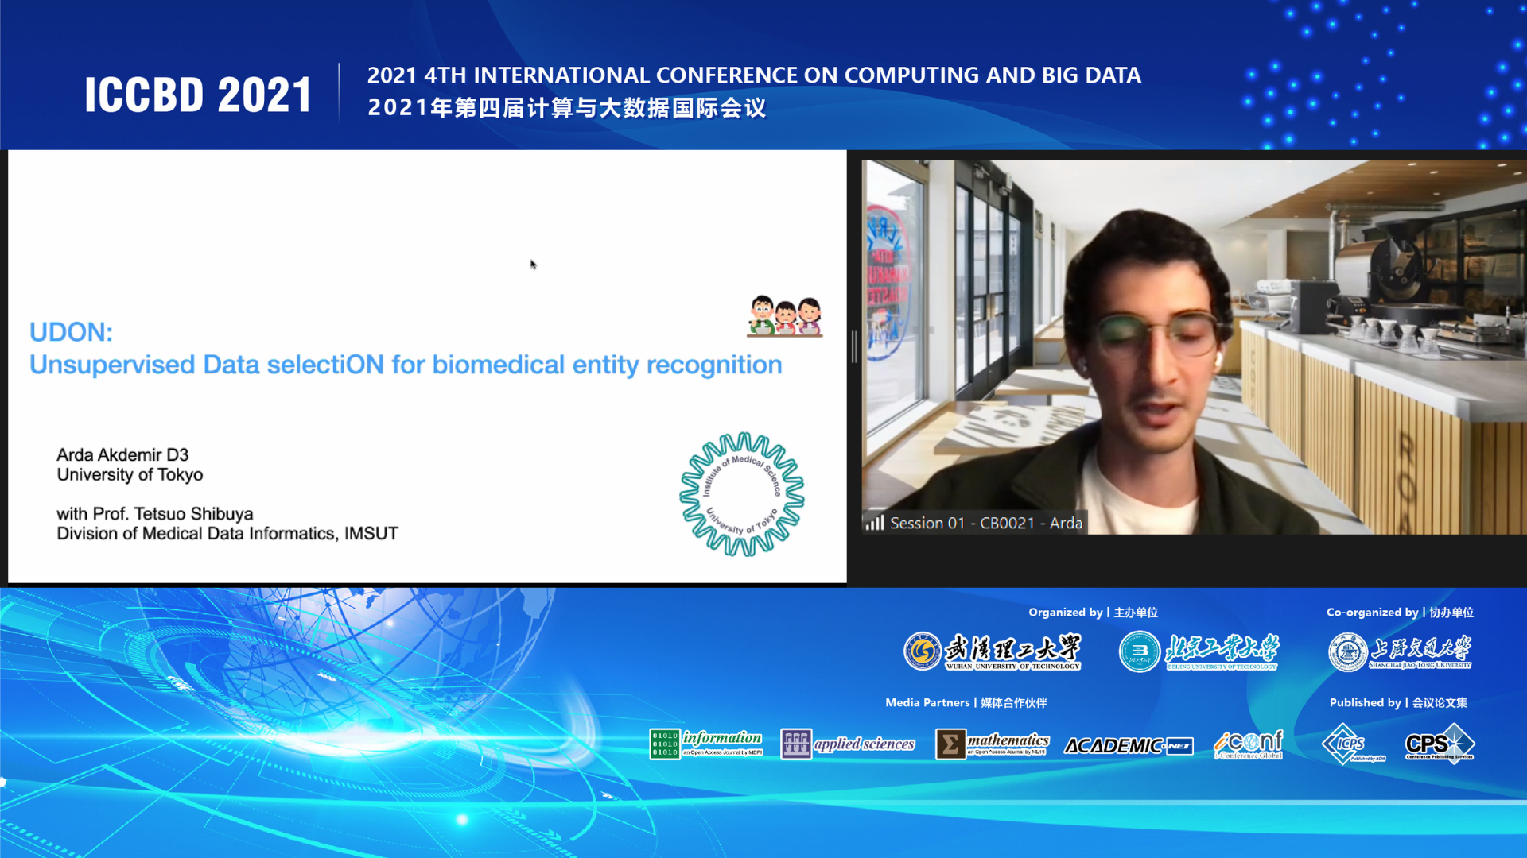The image size is (1527, 858).
Task: Click the Information journal logo
Action: click(x=706, y=744)
